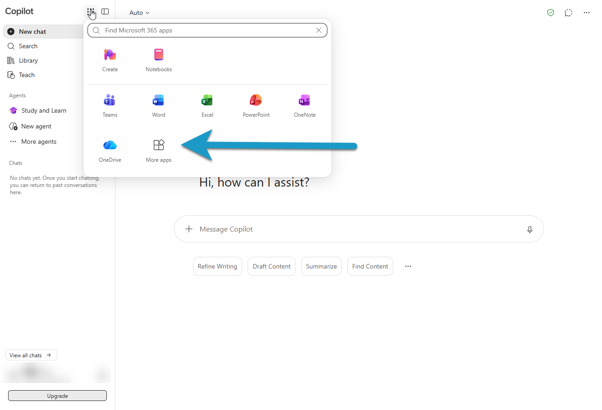Viewport: 602px width, 410px height.
Task: Focus the Find Microsoft 365 apps field
Action: click(x=207, y=30)
